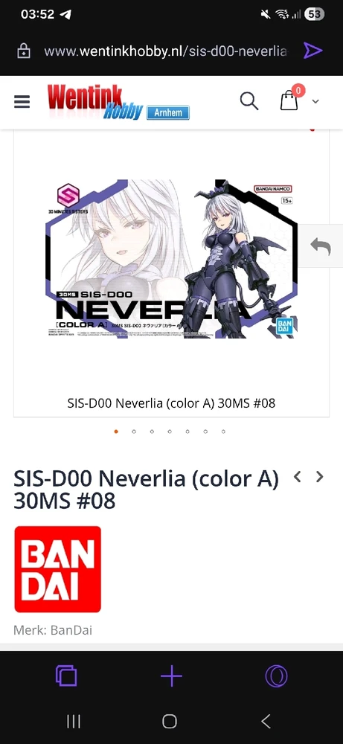Image resolution: width=343 pixels, height=744 pixels.
Task: Tap the purple send arrow icon
Action: click(x=313, y=51)
